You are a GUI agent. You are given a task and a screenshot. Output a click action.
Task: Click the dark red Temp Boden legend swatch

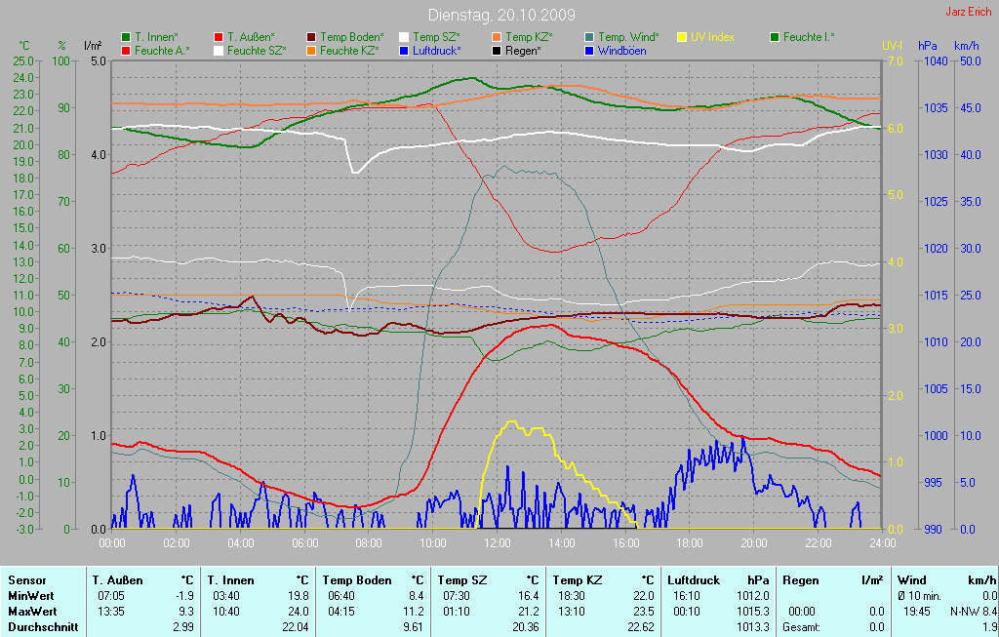(311, 37)
